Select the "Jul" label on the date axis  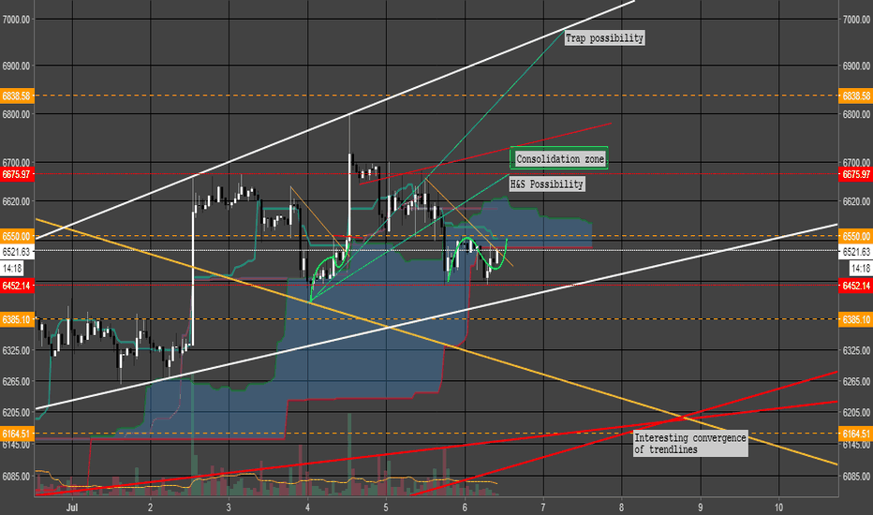point(70,508)
